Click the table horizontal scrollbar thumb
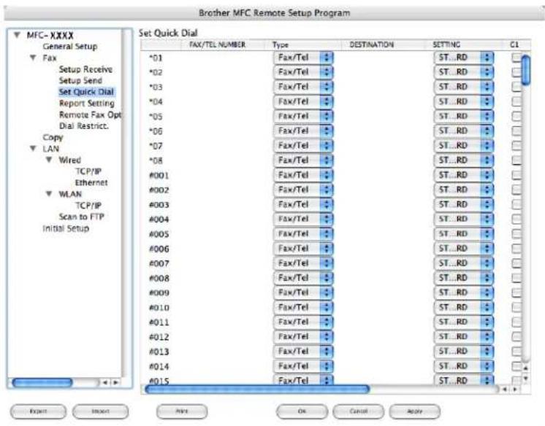 (x=258, y=390)
